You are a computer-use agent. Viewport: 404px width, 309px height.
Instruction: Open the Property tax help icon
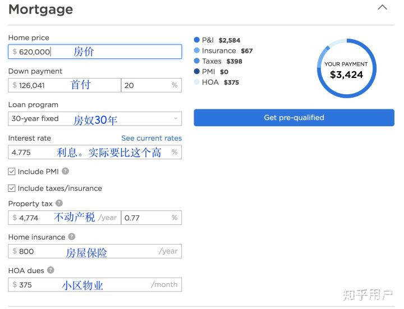pyautogui.click(x=59, y=203)
